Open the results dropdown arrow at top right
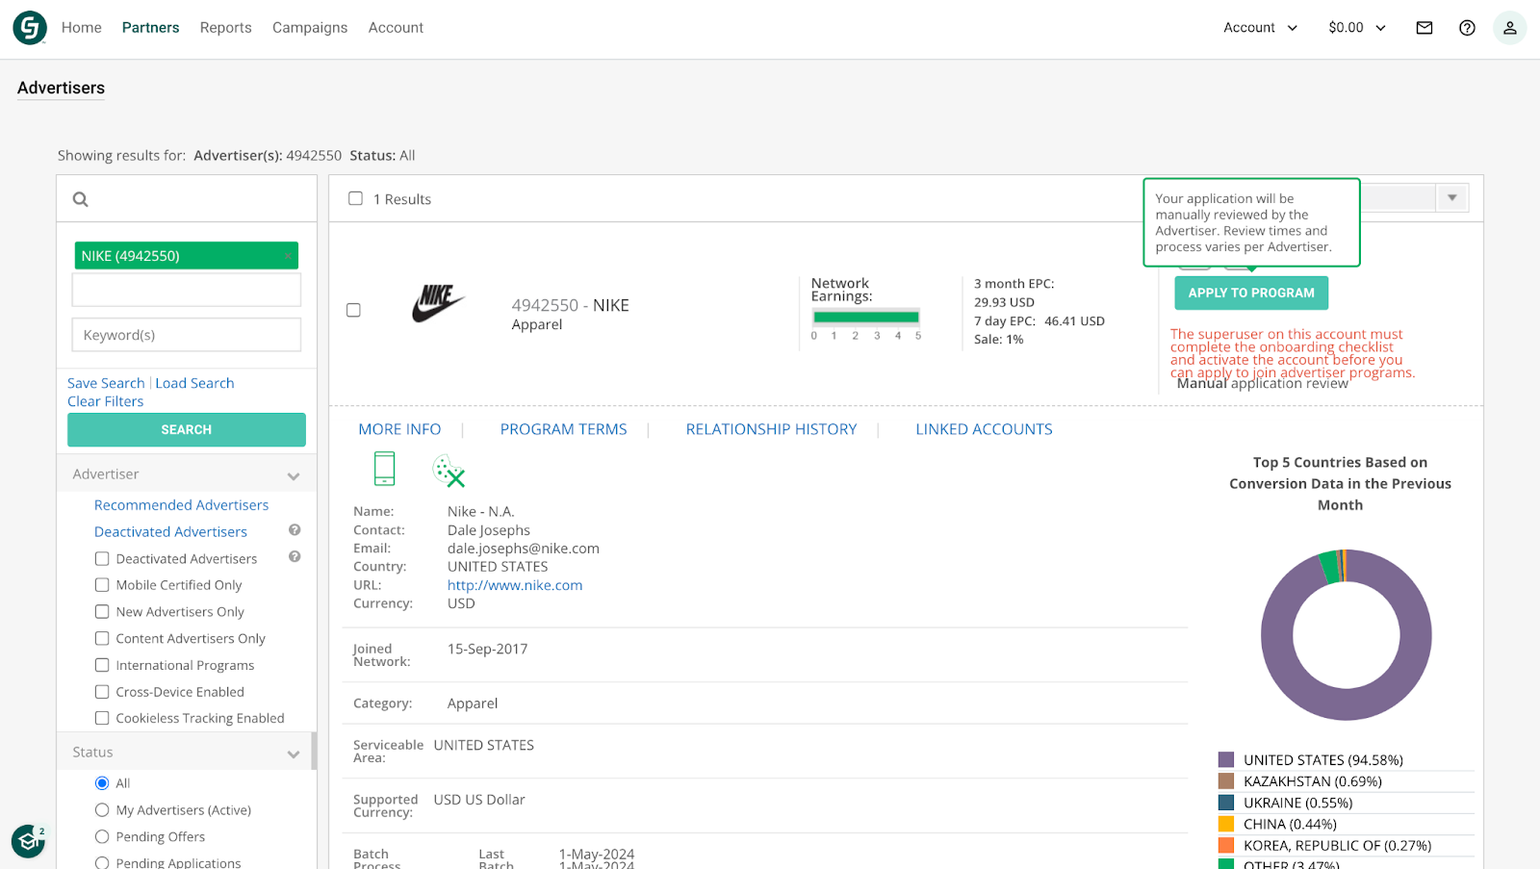 coord(1452,198)
